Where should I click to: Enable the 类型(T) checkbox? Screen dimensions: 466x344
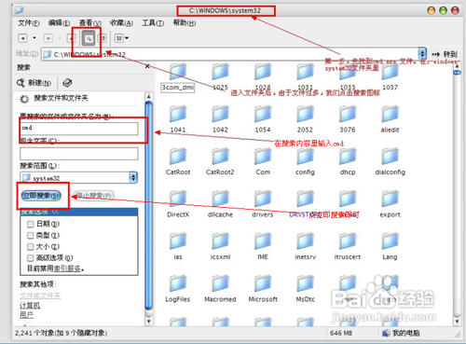click(31, 235)
